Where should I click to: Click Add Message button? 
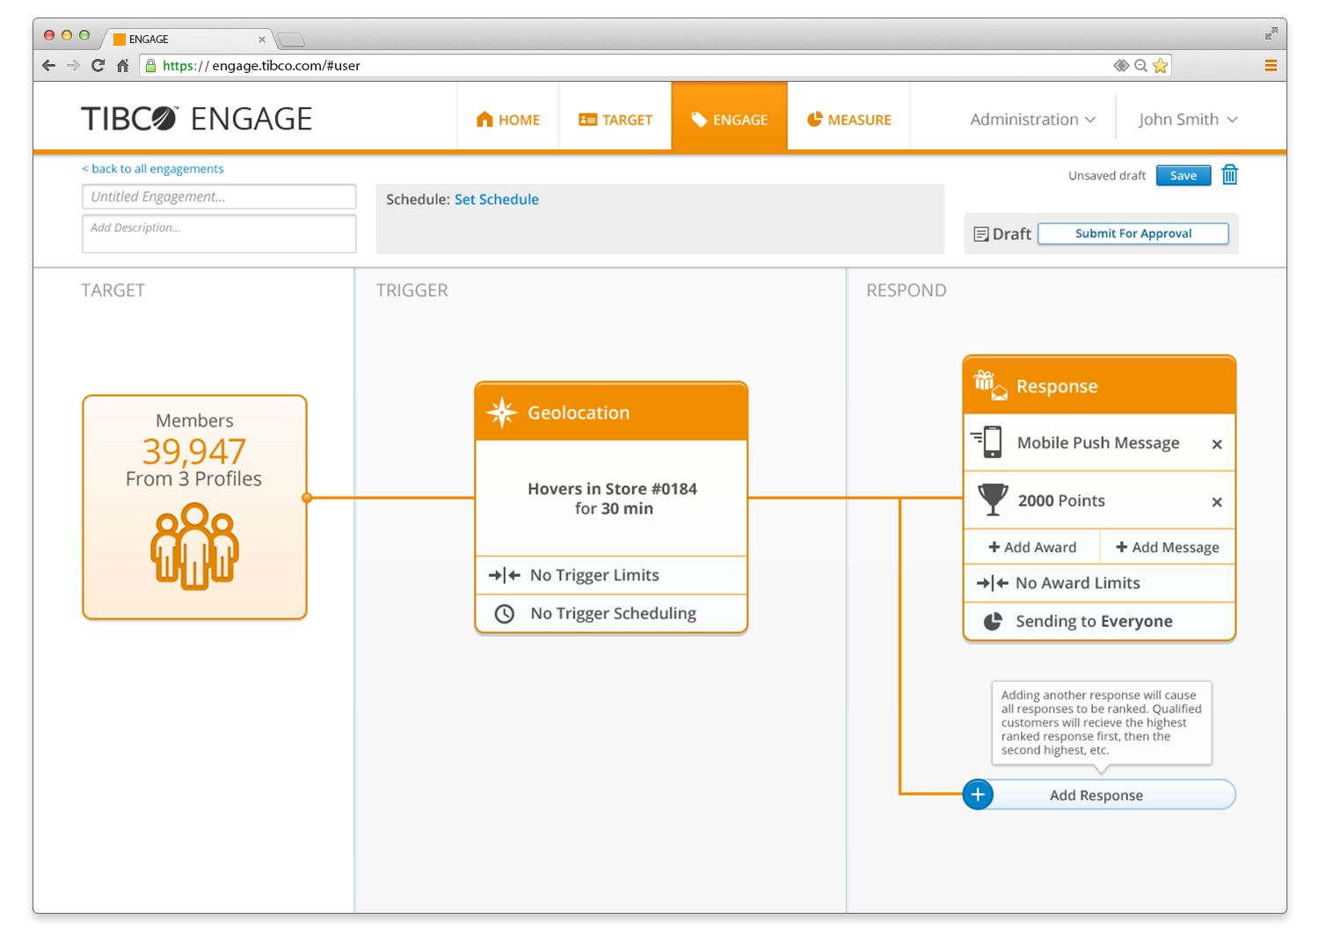click(1168, 547)
